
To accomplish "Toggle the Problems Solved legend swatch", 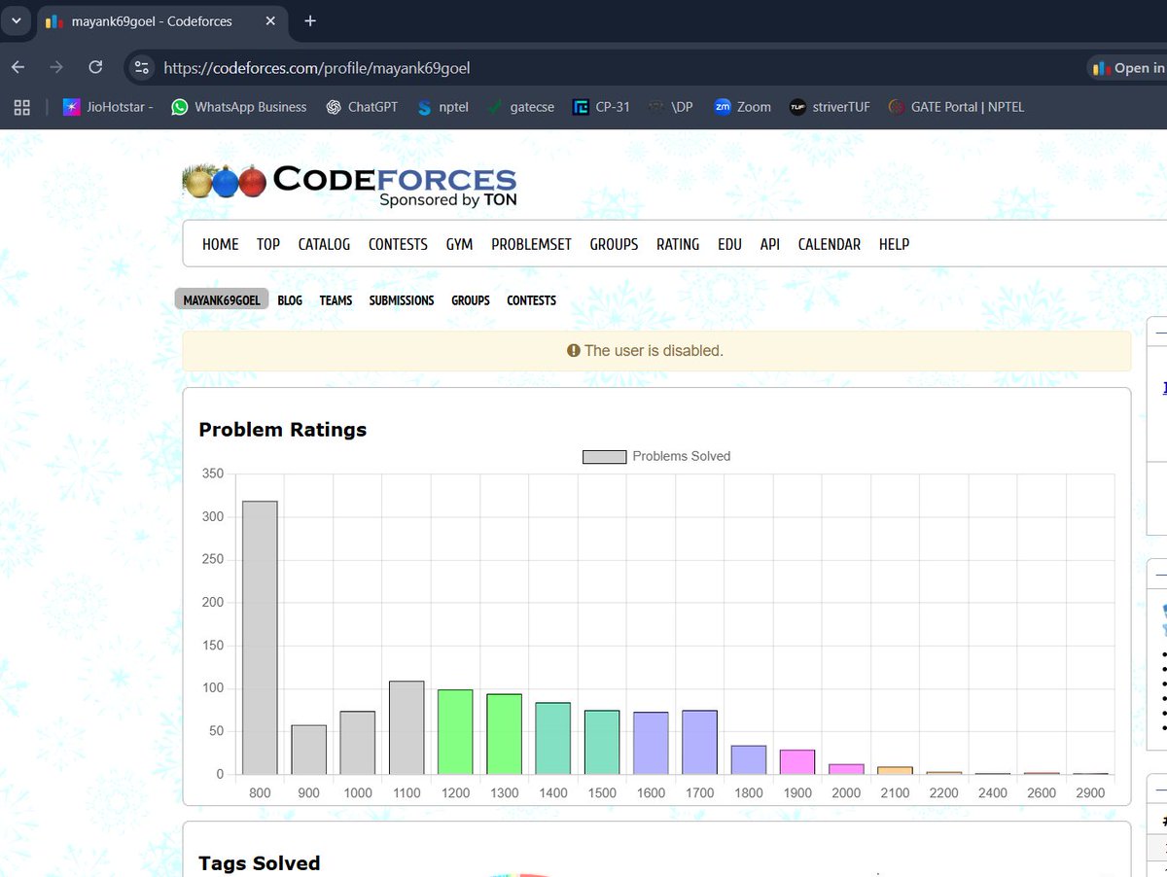I will point(604,456).
